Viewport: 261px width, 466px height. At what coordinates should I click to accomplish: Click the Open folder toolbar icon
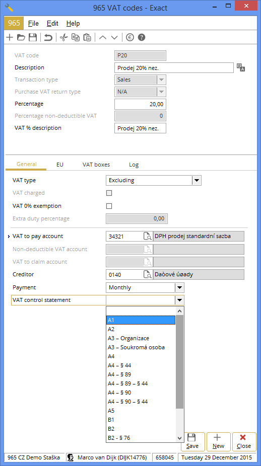[x=21, y=37]
